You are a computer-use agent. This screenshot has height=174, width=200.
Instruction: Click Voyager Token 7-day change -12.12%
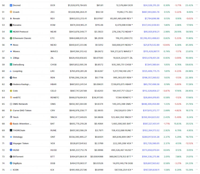(189, 143)
